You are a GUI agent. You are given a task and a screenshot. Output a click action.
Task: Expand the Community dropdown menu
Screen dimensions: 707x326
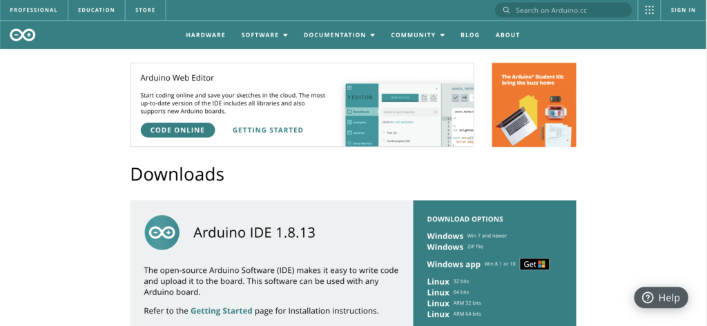coord(418,35)
